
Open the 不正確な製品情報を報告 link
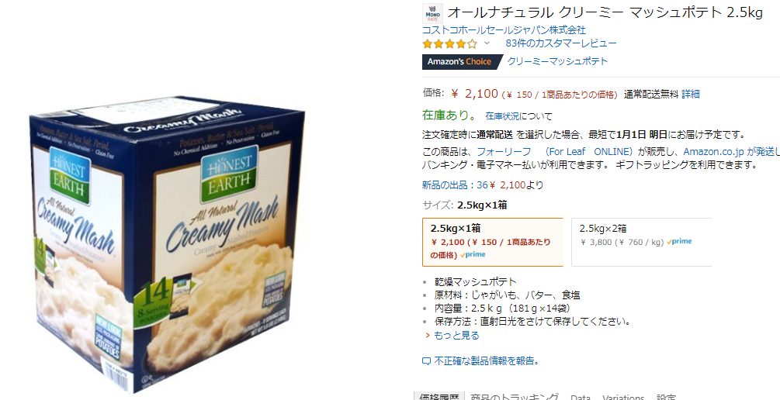tap(487, 361)
